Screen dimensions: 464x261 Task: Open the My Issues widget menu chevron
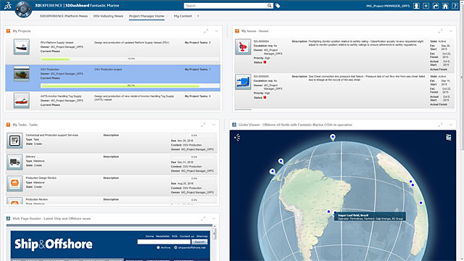coord(451,31)
